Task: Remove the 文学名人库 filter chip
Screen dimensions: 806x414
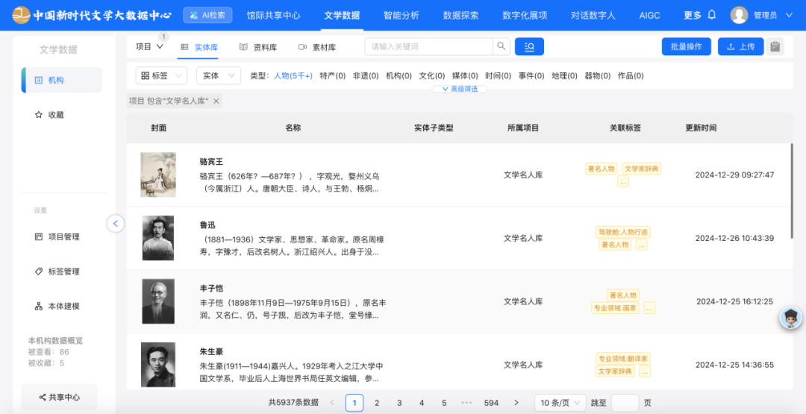Action: click(216, 101)
